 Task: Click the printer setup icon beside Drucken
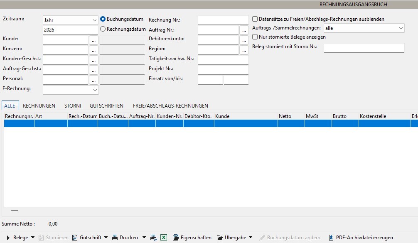[153, 238]
